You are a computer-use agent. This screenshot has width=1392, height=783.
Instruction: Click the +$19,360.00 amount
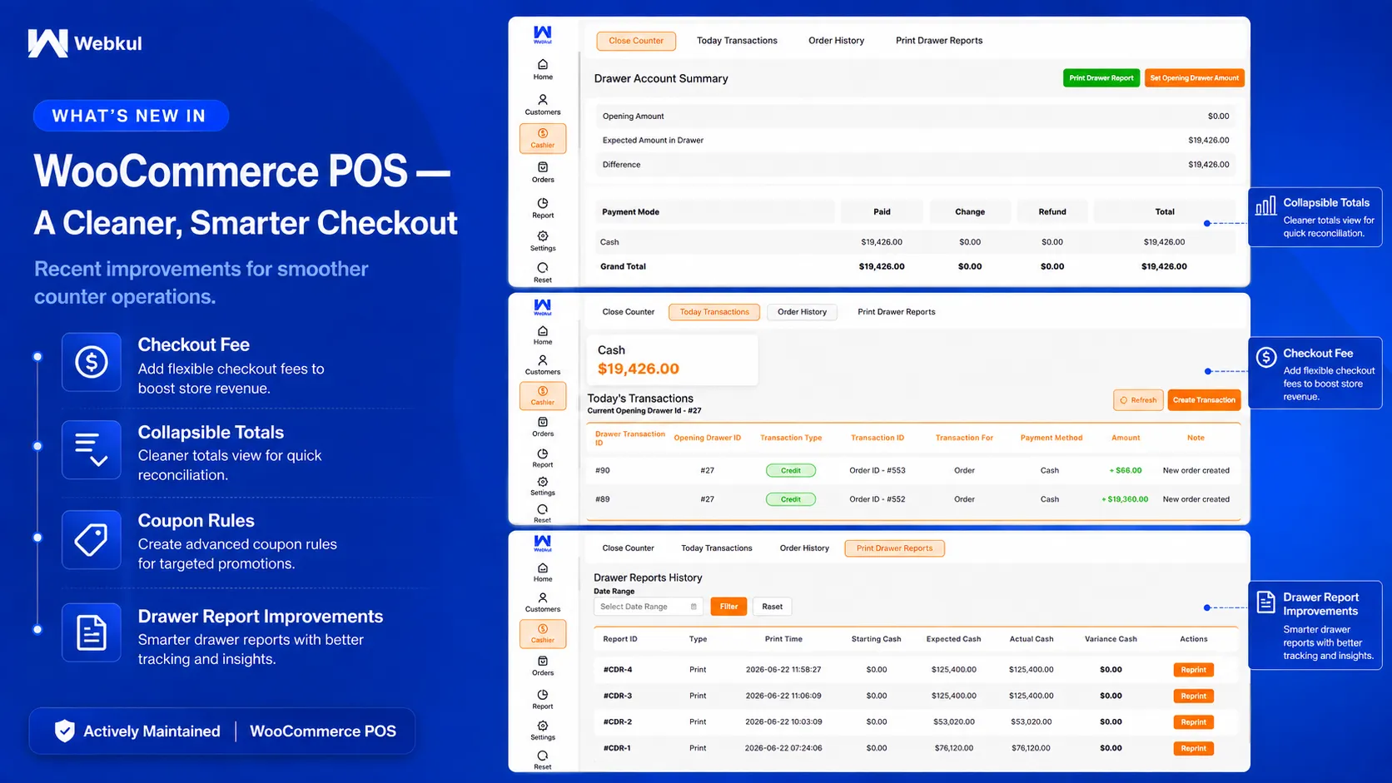[1125, 499]
